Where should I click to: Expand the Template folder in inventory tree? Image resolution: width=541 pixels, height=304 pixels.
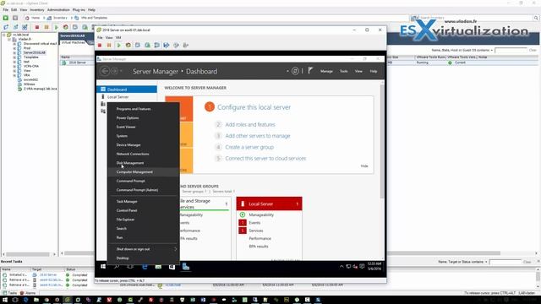coord(14,57)
